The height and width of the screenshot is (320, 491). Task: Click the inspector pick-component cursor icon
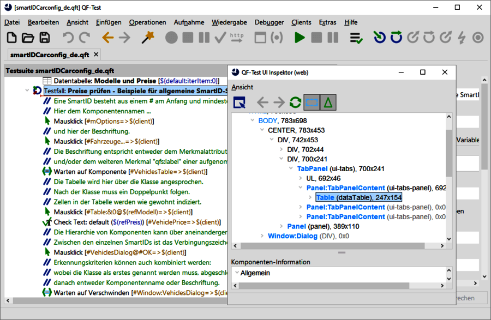pos(239,102)
